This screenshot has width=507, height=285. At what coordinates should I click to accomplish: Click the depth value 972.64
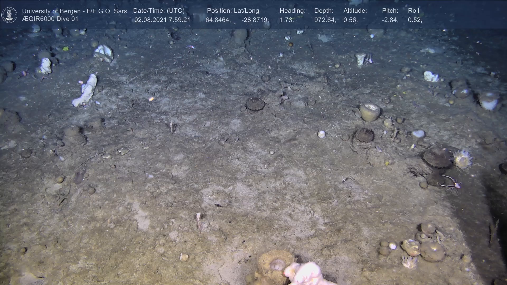tap(325, 20)
